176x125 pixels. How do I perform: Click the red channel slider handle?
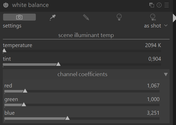tap(25, 91)
